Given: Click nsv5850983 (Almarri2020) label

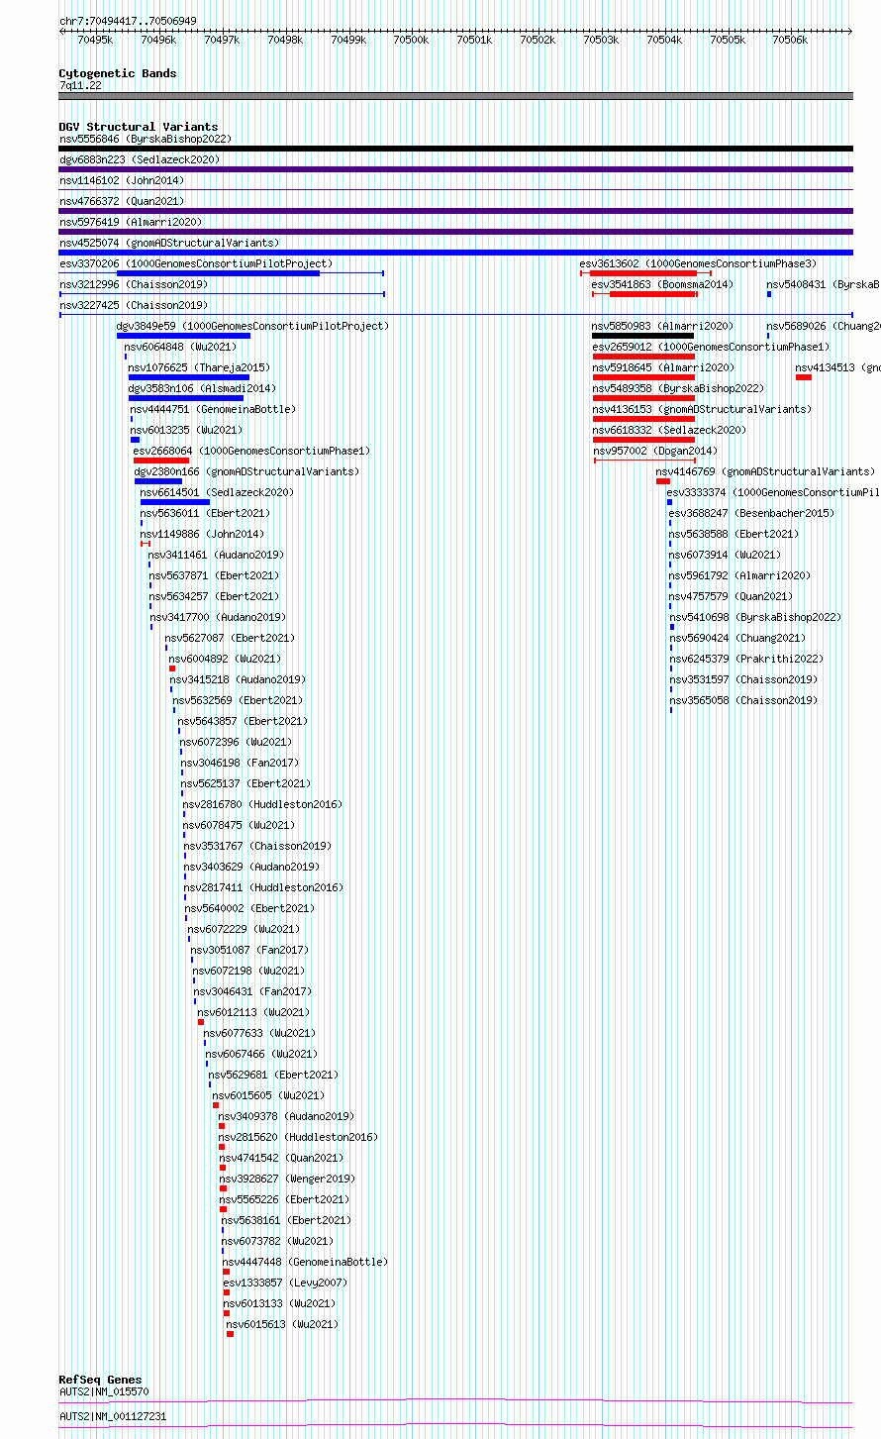Looking at the screenshot, I should [x=662, y=326].
